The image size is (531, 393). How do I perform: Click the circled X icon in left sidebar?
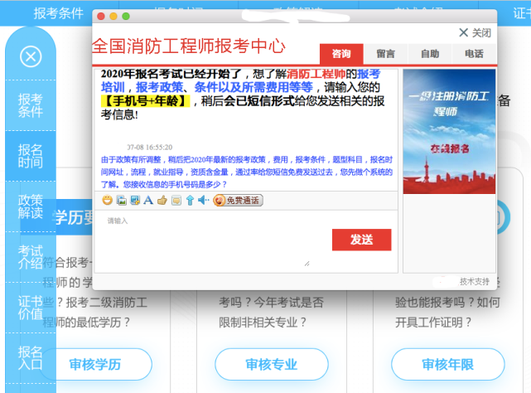(31, 56)
